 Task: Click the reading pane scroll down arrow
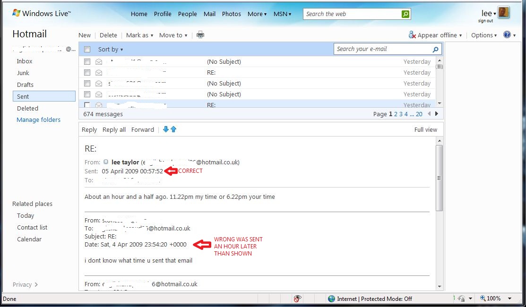click(440, 287)
